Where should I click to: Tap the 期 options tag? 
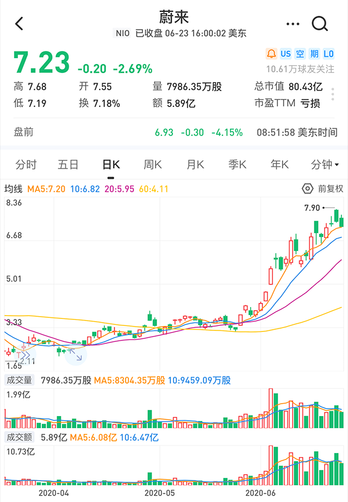point(314,54)
